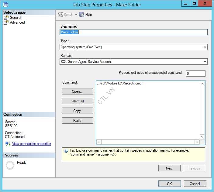
Task: Click the SER100 server name text
Action: coord(11,126)
